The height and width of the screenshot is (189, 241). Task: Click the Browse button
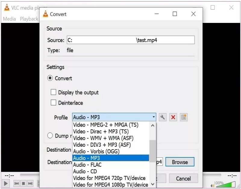click(180, 162)
